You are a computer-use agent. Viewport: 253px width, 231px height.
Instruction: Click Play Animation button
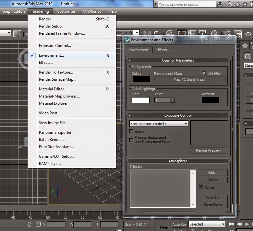[x=247, y=224]
